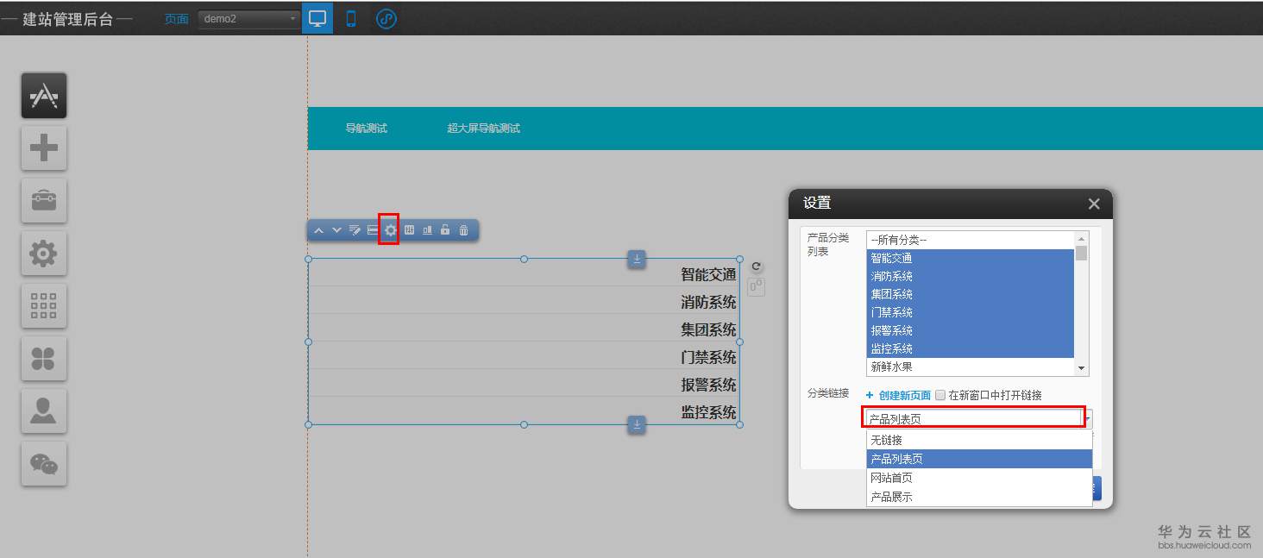Viewport: 1263px width, 558px height.
Task: Click 创建新页面 link
Action: tap(905, 395)
